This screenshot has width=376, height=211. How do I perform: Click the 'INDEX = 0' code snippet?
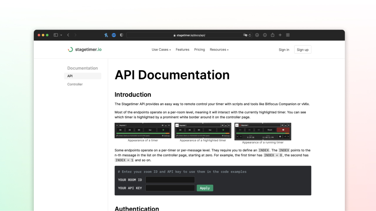(x=273, y=155)
